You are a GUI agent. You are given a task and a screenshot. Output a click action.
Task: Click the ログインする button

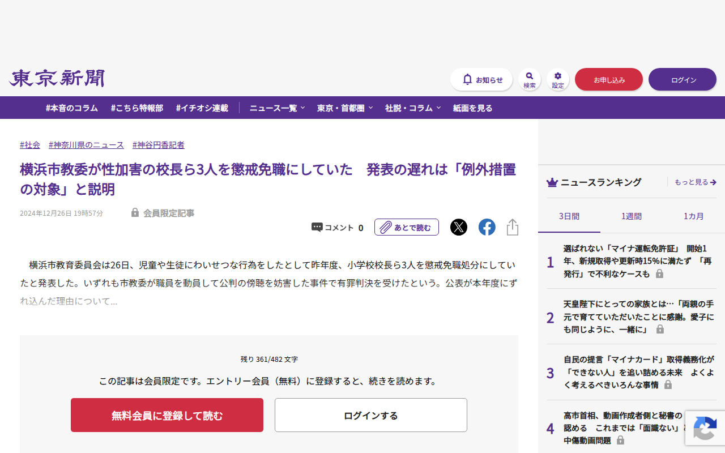coord(371,415)
